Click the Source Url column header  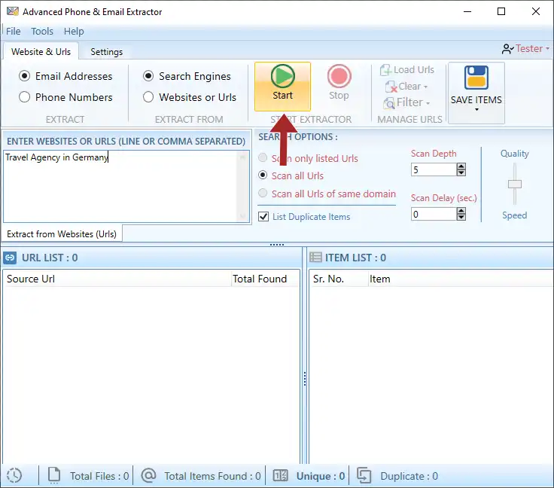pos(117,279)
